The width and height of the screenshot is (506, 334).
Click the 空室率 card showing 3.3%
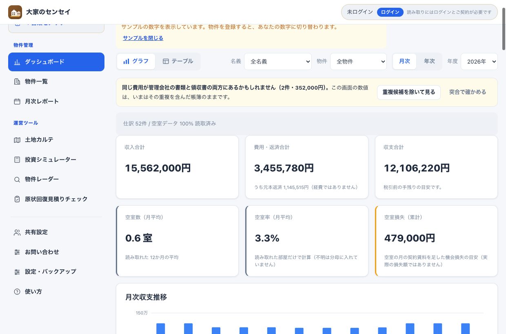[307, 241]
